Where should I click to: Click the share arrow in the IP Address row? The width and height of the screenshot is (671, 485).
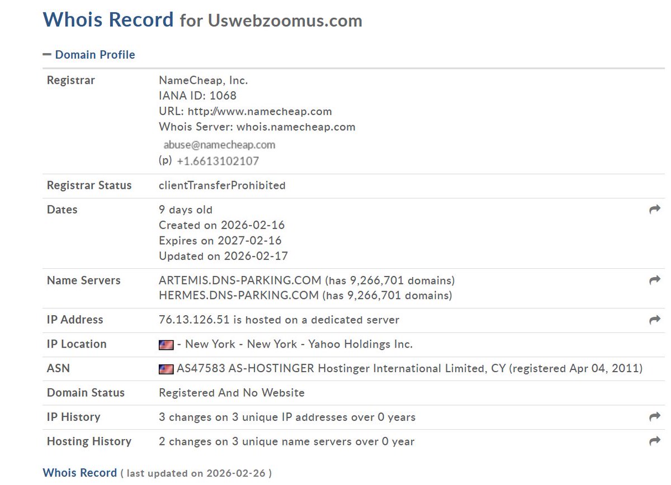tap(655, 320)
